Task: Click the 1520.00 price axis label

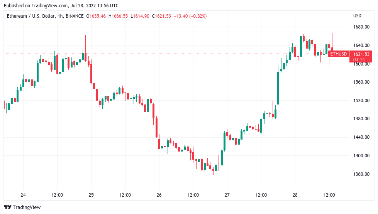Action: (x=361, y=101)
